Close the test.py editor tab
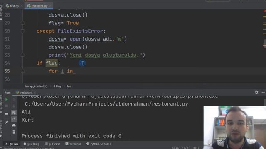266x149 pixels. pos(22,6)
